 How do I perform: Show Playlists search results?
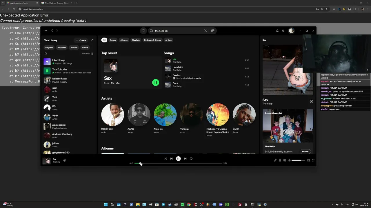pos(136,40)
